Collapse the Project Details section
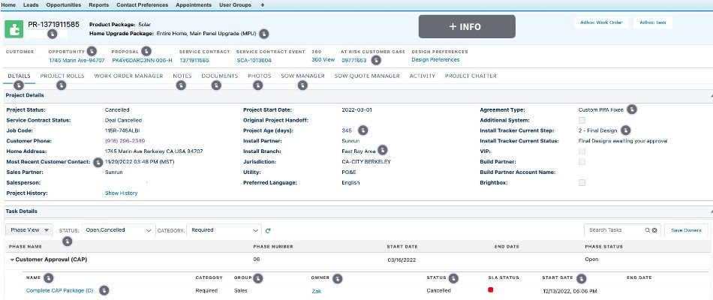Image resolution: width=713 pixels, height=300 pixels. pos(710,96)
